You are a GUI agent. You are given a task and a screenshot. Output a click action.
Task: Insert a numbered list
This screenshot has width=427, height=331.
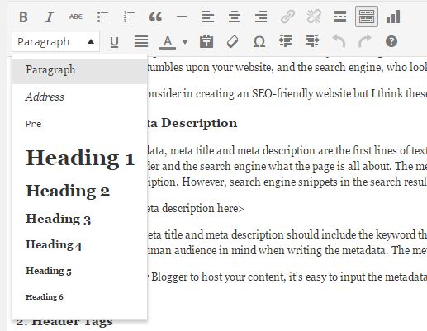[129, 17]
